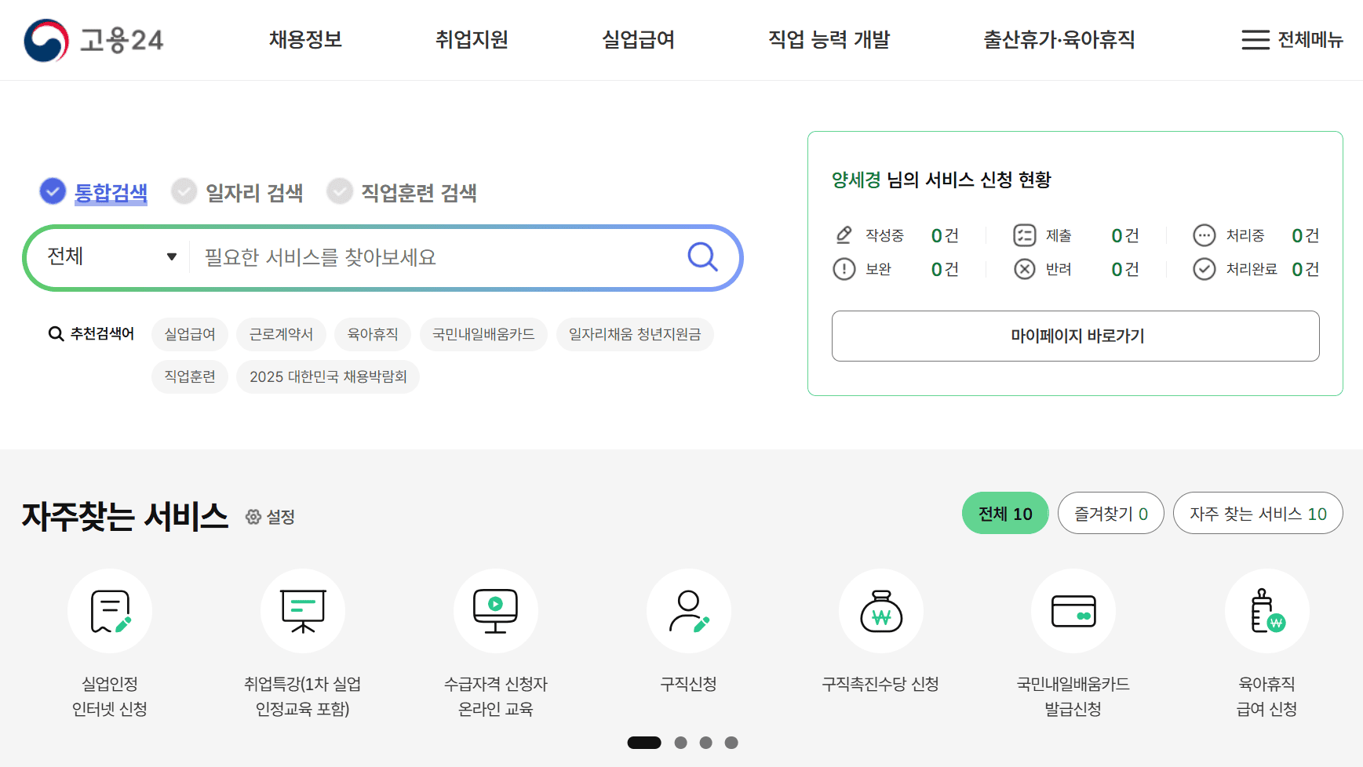Open 수급자격 신청자 온라인 교육
Image resolution: width=1363 pixels, height=767 pixels.
(495, 612)
